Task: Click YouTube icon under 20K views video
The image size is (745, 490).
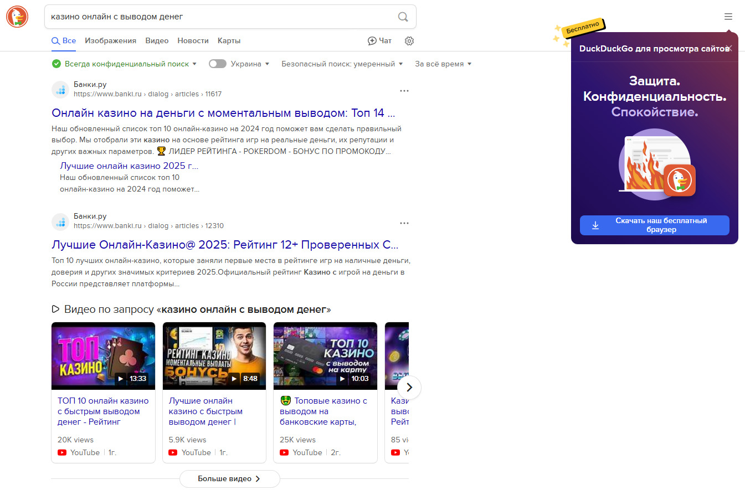Action: [62, 452]
